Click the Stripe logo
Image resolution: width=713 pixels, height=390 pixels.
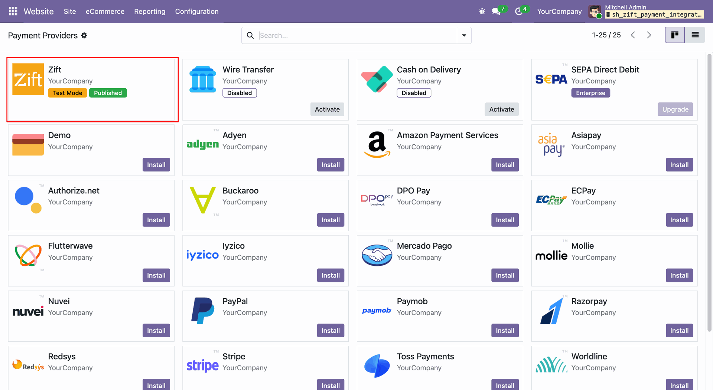point(203,366)
